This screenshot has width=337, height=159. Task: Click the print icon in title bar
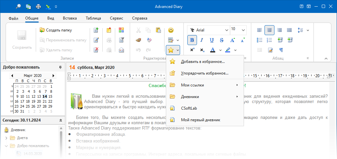point(38,7)
